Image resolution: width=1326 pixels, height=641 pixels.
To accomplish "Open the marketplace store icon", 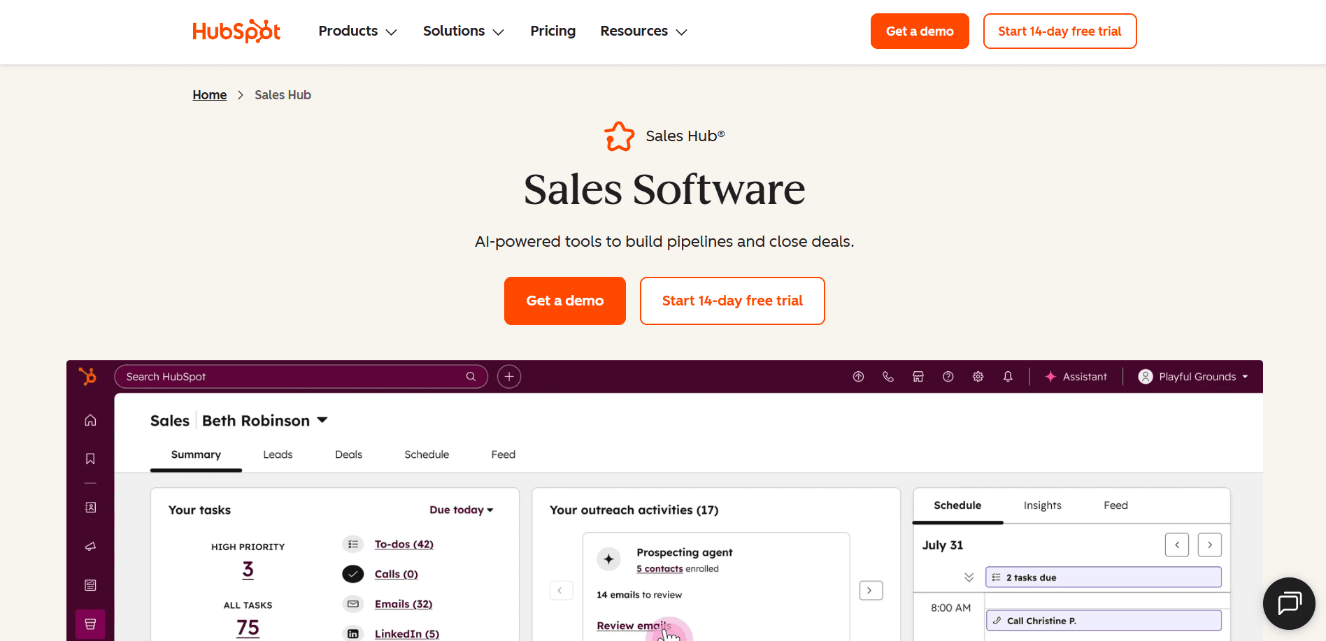I will pos(918,377).
